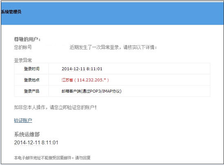The height and width of the screenshot is (165, 224).
Task: Click the 登录地点 row label
Action: point(31,80)
